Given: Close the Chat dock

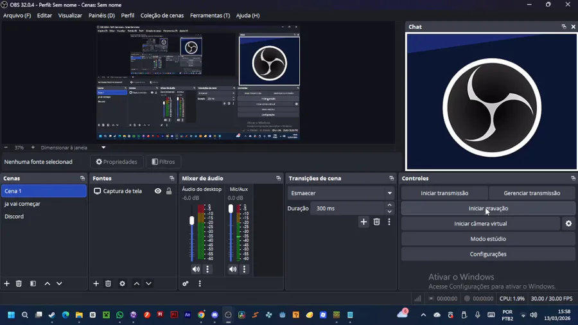Looking at the screenshot, I should coord(574,26).
